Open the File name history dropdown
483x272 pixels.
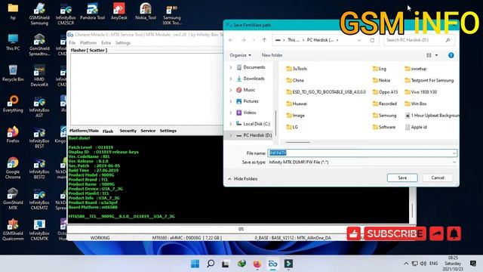[454, 153]
